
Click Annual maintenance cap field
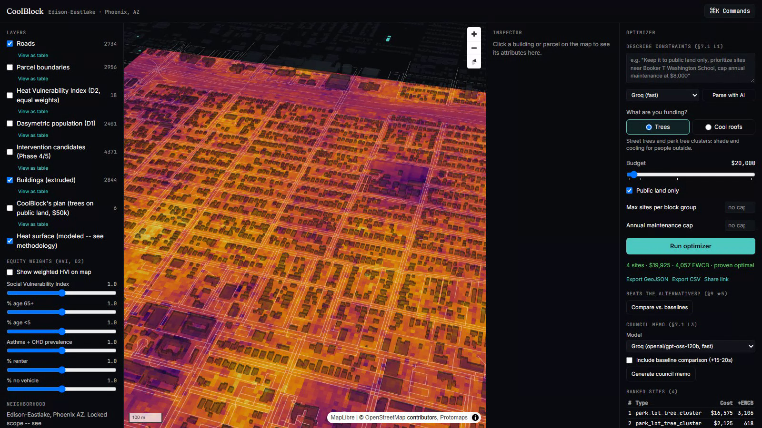(740, 225)
